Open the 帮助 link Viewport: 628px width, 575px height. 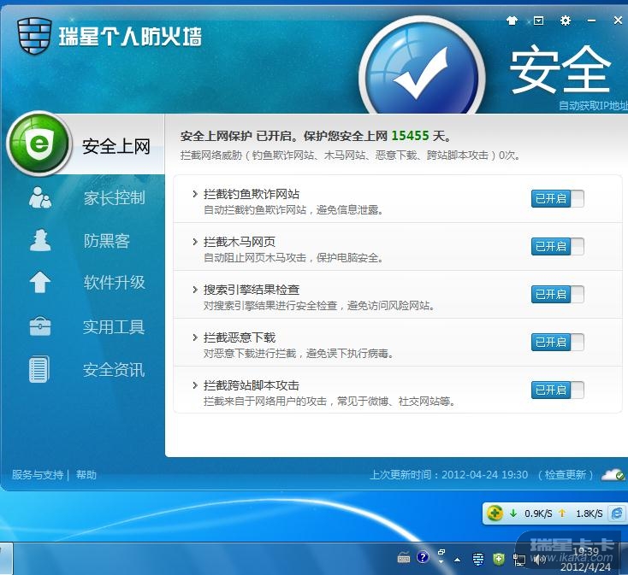(86, 475)
